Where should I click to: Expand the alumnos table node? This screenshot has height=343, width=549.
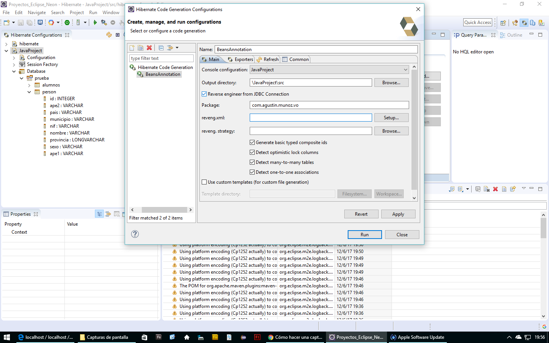(x=29, y=85)
